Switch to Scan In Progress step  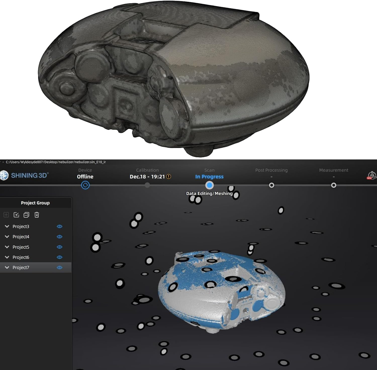[209, 173]
